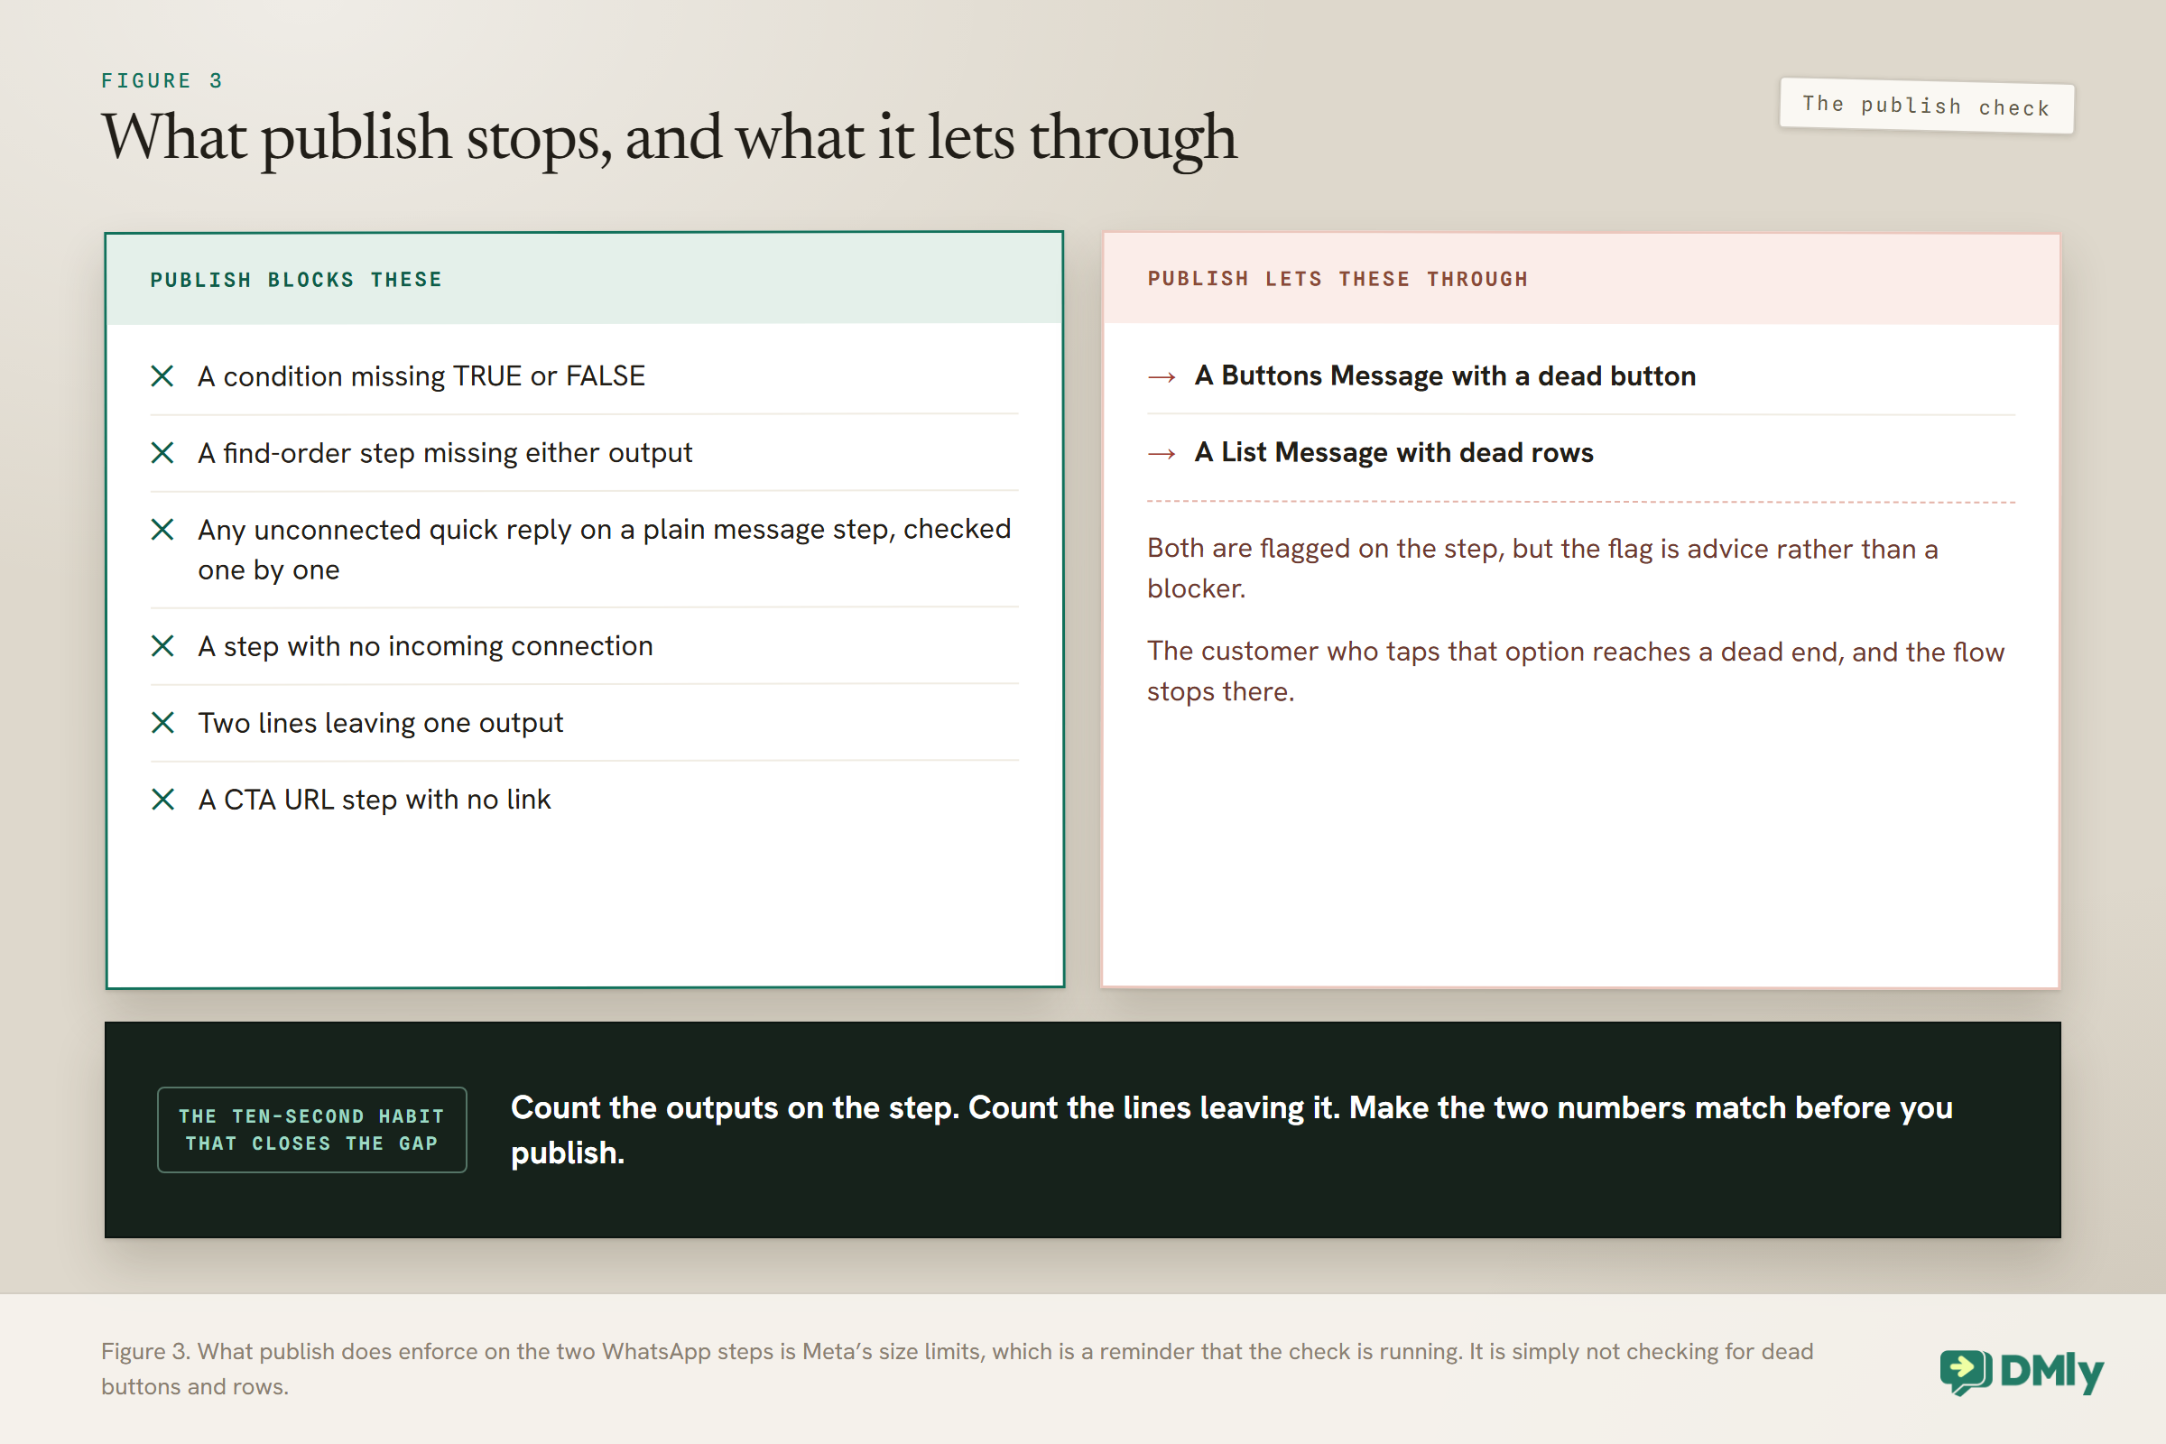Click the 'FIGURE 3' label
Screen dimensions: 2166x1444
coord(162,81)
